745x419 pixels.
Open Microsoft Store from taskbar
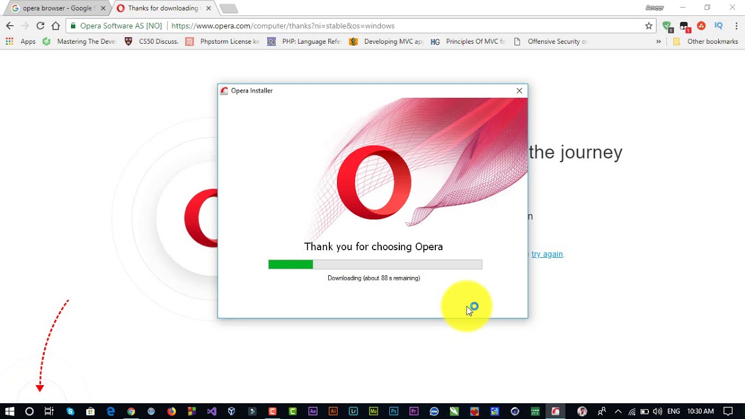click(90, 411)
